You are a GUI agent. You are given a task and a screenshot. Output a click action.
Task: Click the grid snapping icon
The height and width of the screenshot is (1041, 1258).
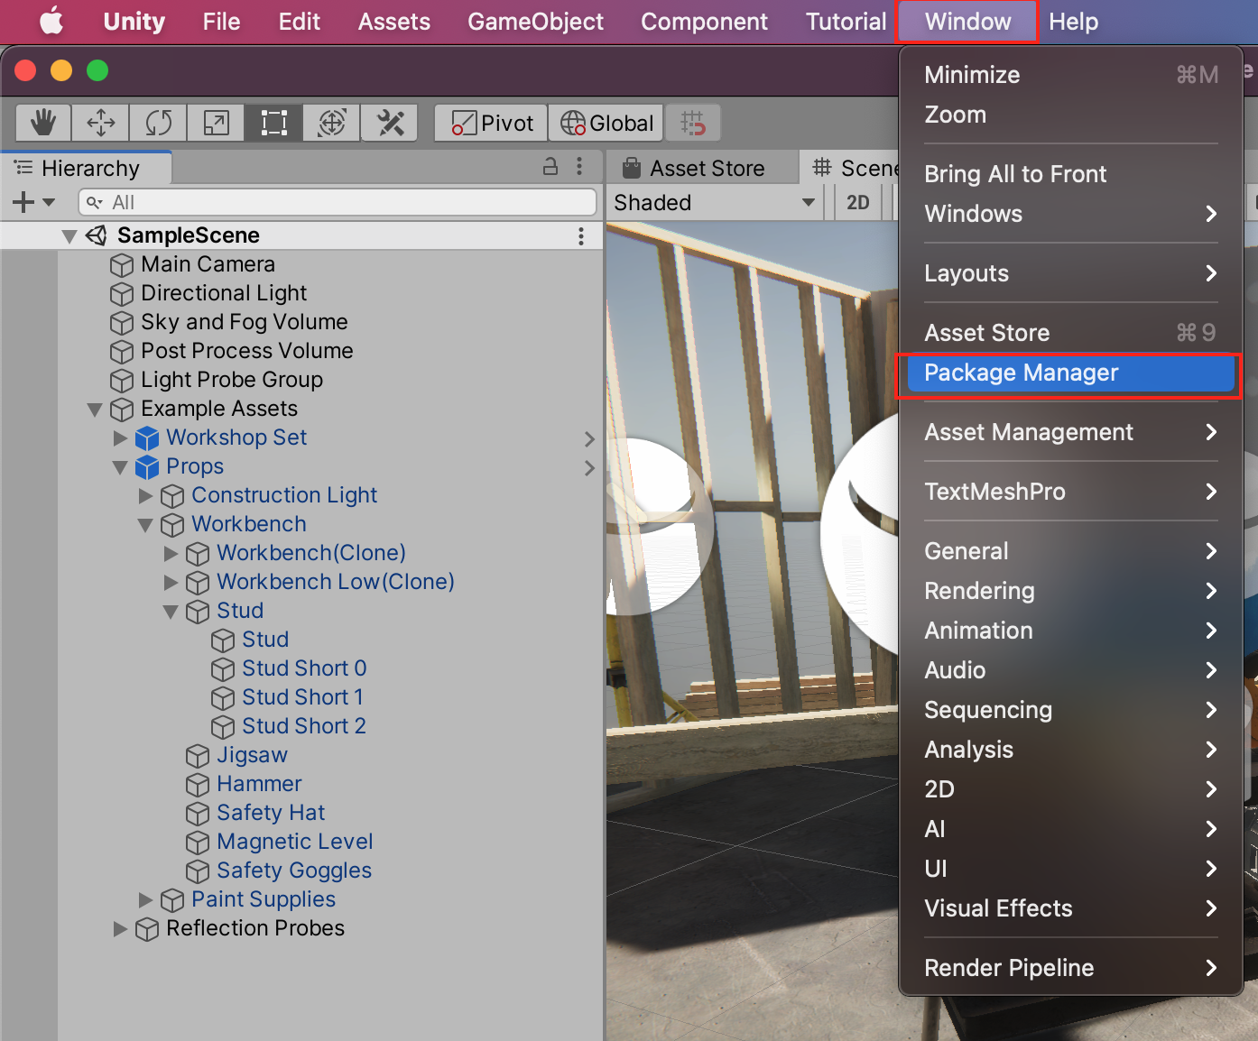pos(693,123)
